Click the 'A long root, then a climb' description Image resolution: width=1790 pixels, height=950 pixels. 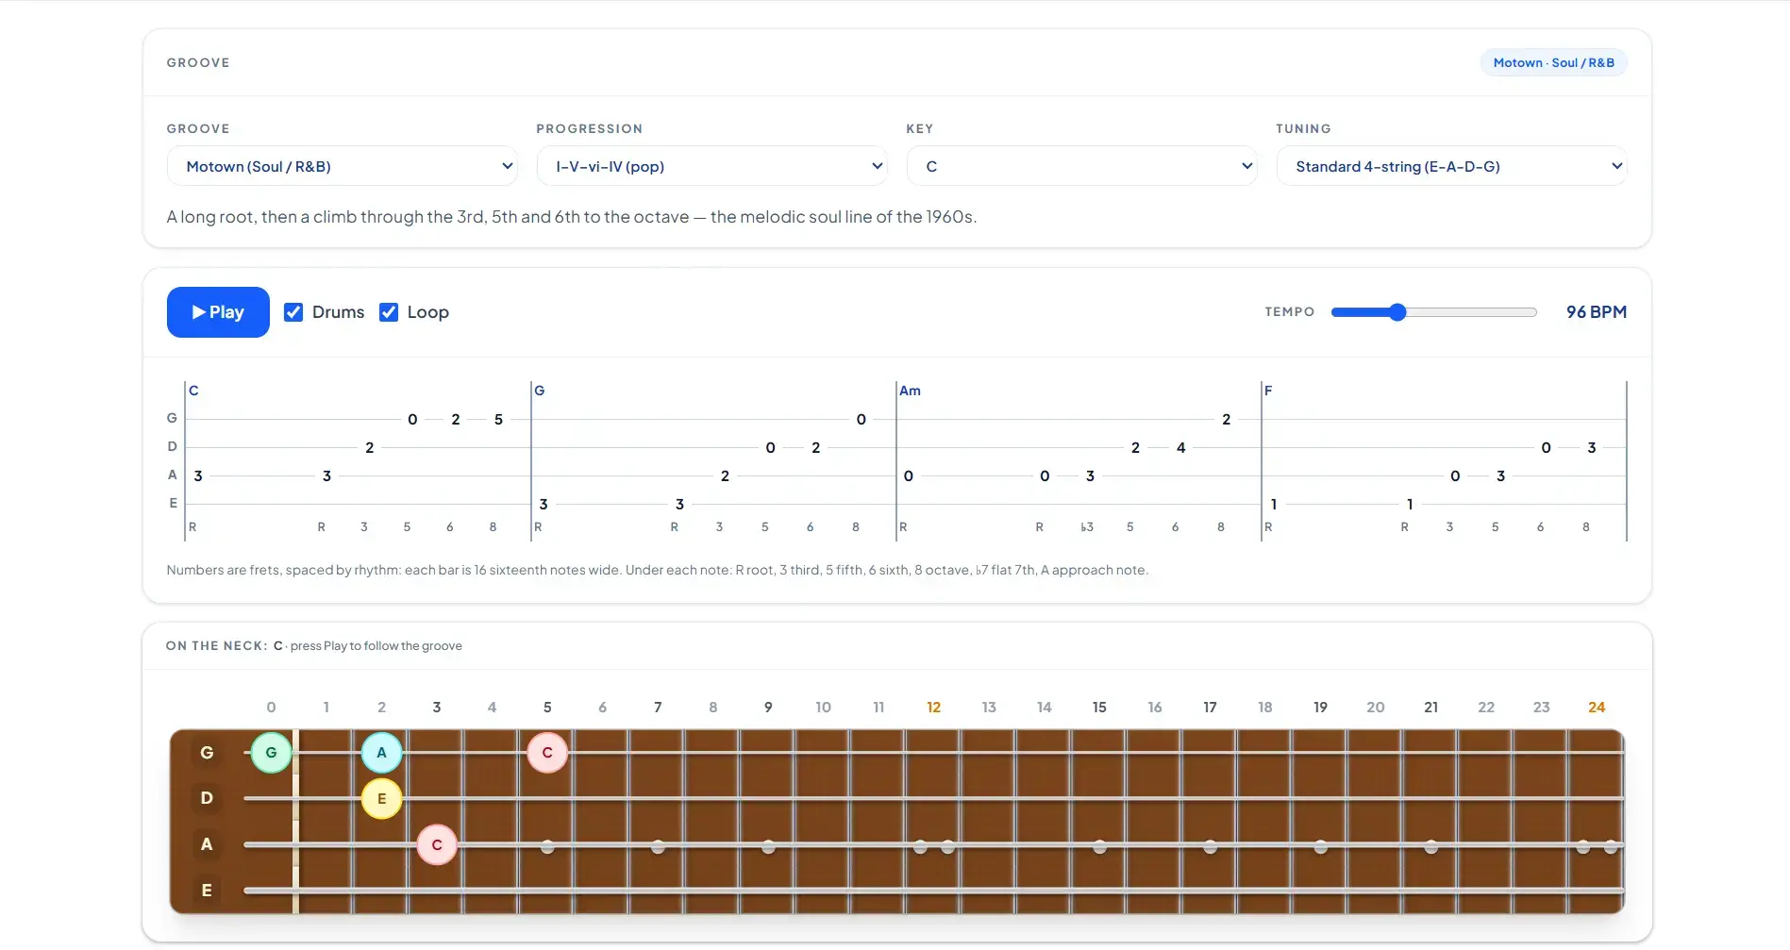[x=572, y=217]
